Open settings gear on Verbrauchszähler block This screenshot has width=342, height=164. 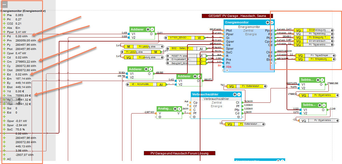click(234, 94)
